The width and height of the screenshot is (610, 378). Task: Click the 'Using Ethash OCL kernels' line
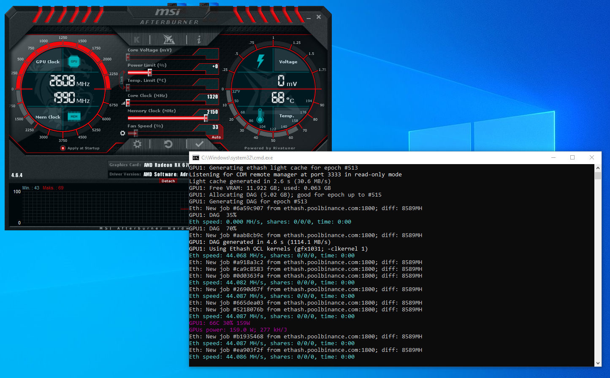click(279, 249)
